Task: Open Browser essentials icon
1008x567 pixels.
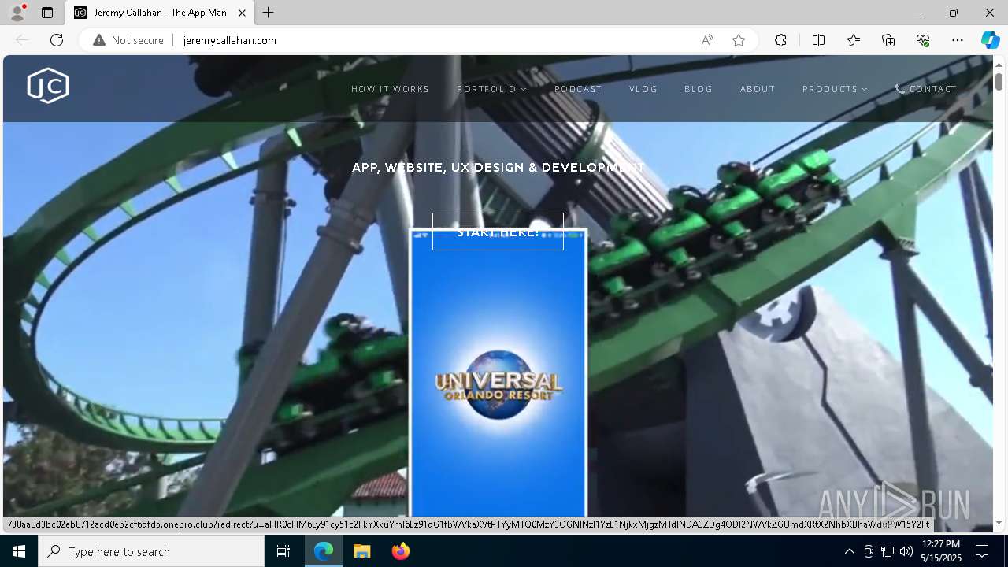Action: (923, 40)
